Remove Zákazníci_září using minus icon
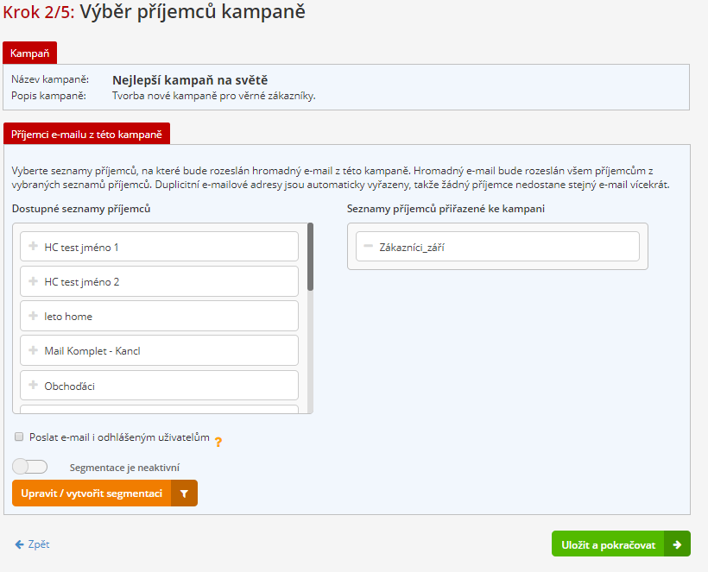Image resolution: width=708 pixels, height=572 pixels. [368, 247]
